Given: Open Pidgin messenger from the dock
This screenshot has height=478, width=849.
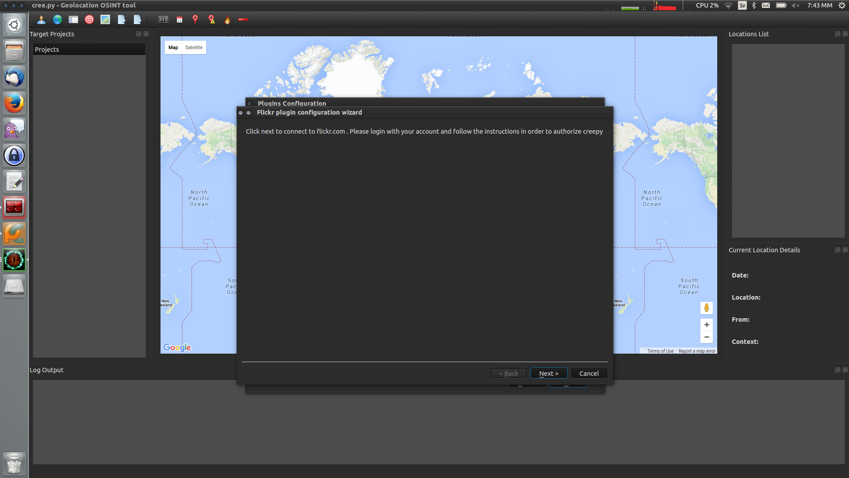Looking at the screenshot, I should 14,129.
